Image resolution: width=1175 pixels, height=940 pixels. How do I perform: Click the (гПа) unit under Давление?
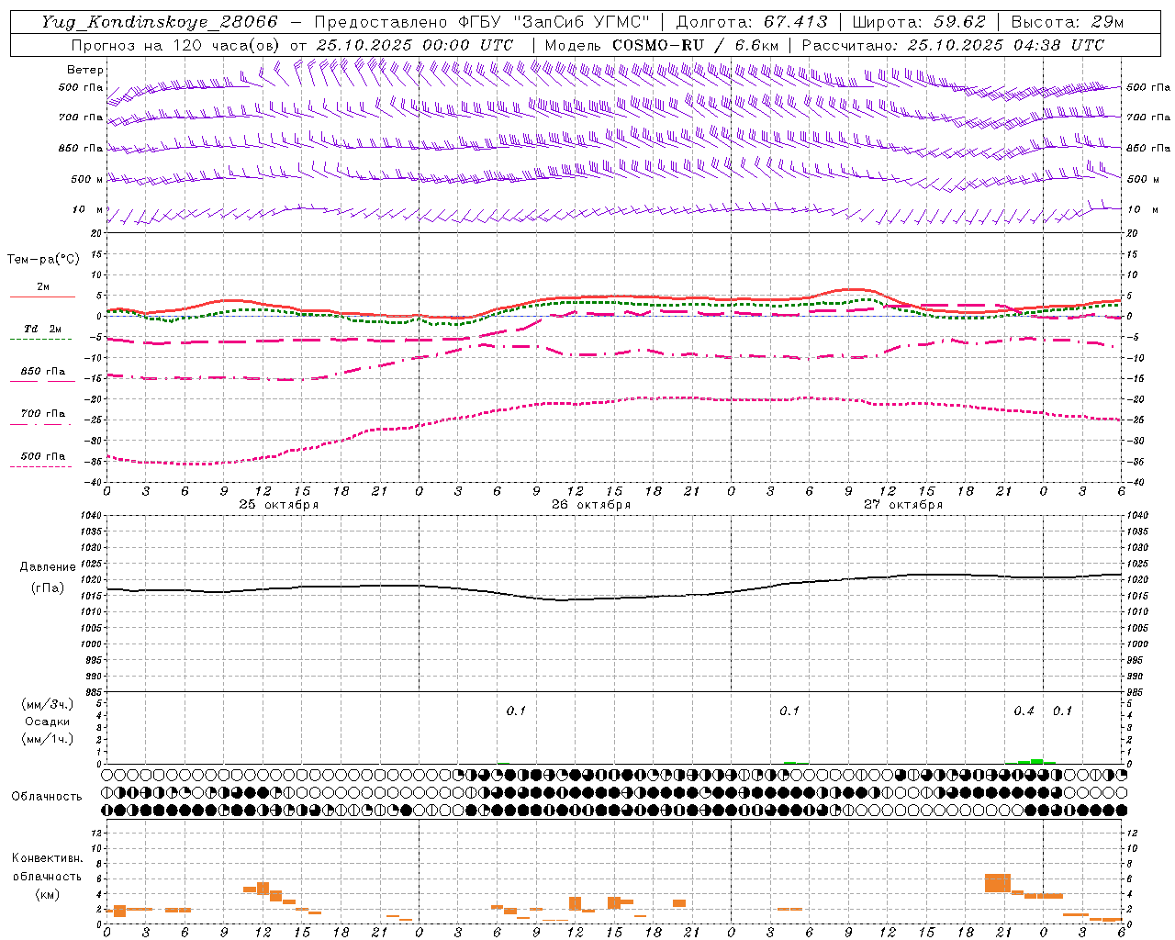pos(47,587)
